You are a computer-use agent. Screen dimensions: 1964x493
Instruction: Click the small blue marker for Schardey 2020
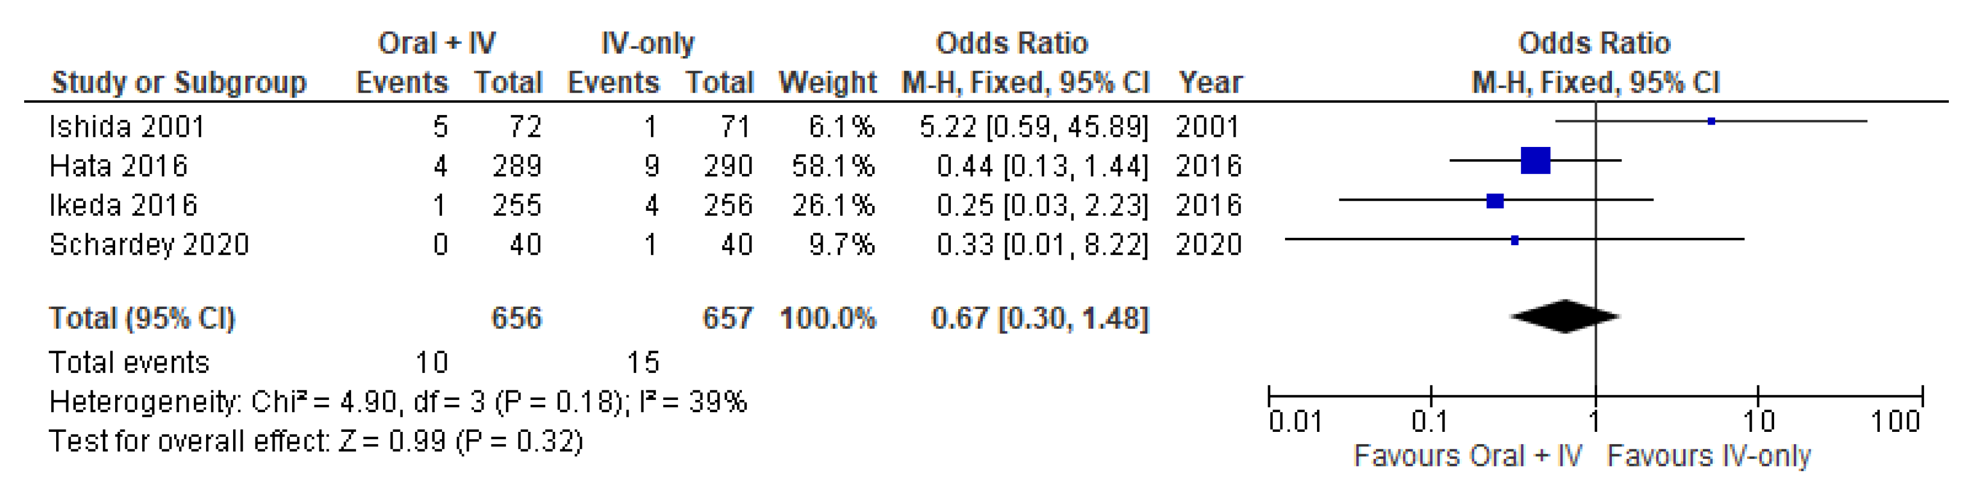tap(1514, 241)
